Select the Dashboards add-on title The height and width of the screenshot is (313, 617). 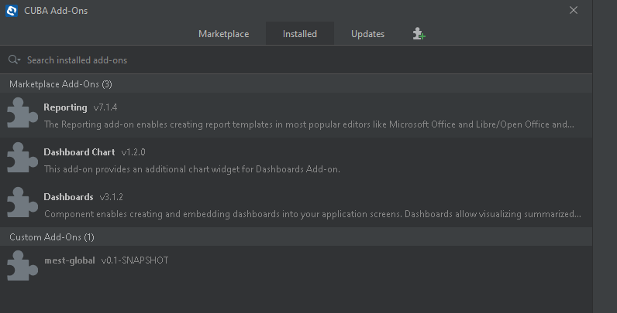(x=68, y=196)
